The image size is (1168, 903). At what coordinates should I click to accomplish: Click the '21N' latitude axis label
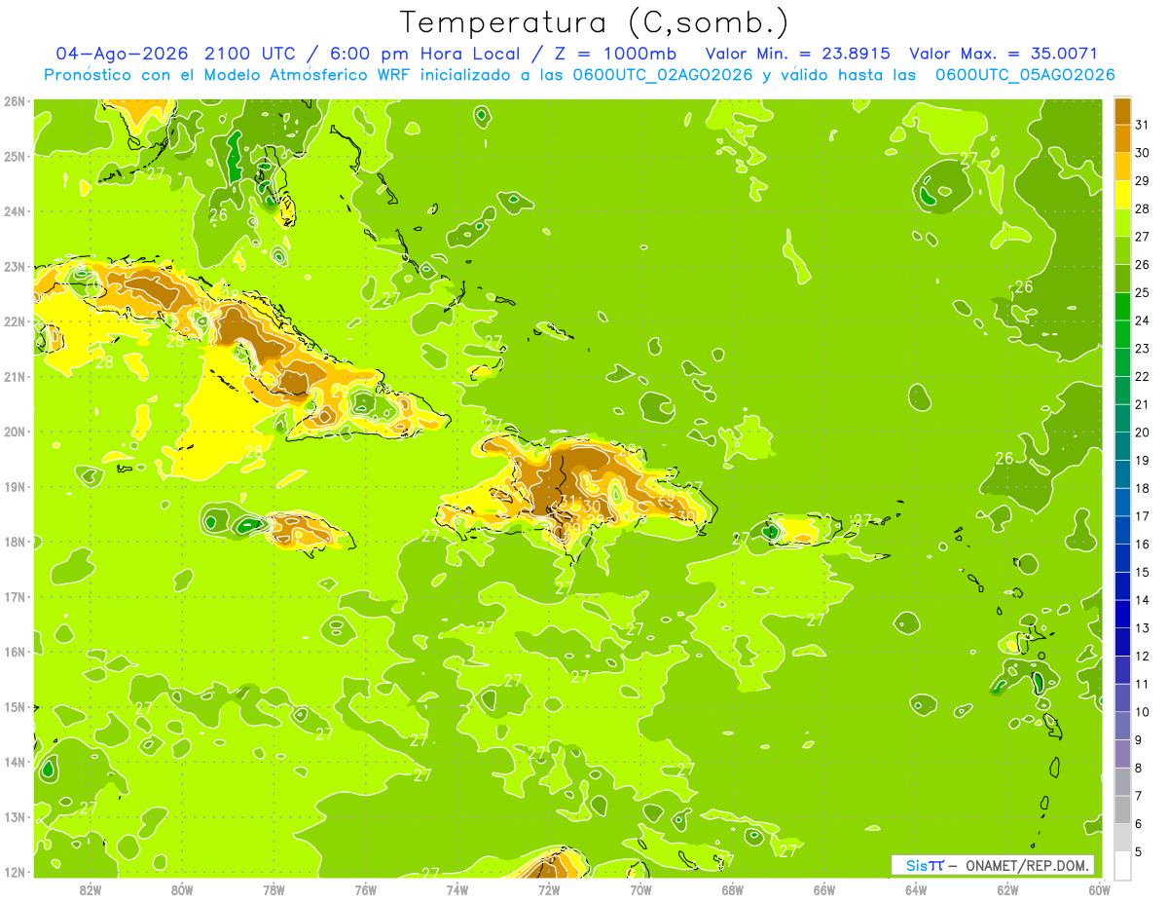point(14,377)
